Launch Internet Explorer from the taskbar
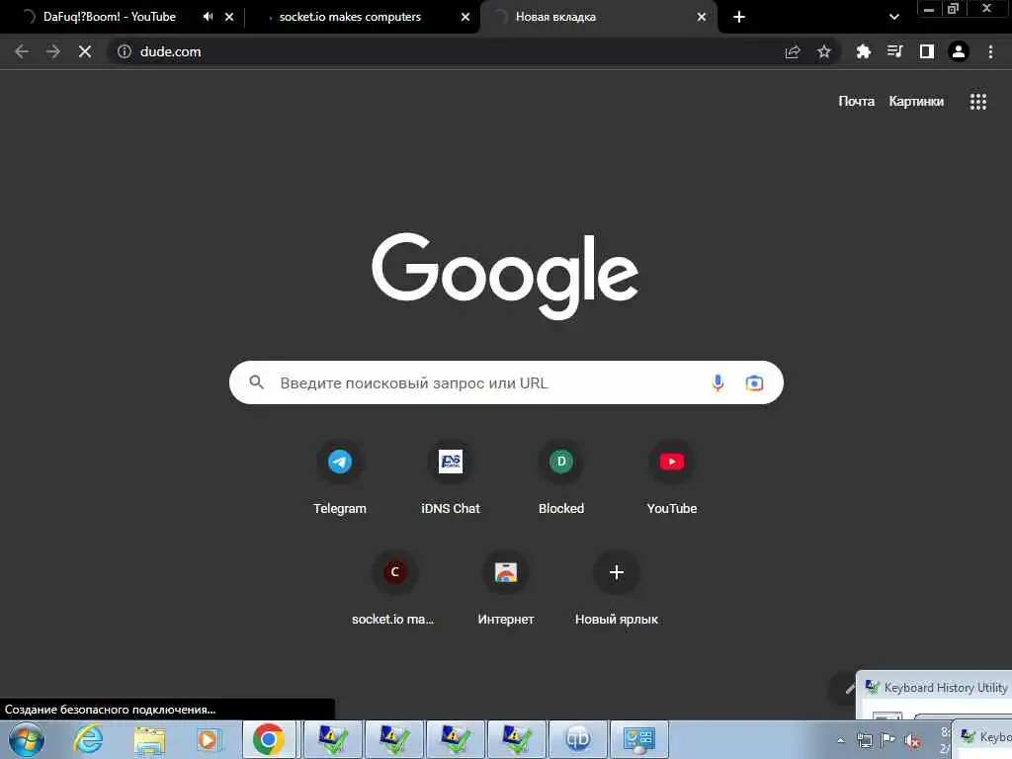 (x=88, y=739)
